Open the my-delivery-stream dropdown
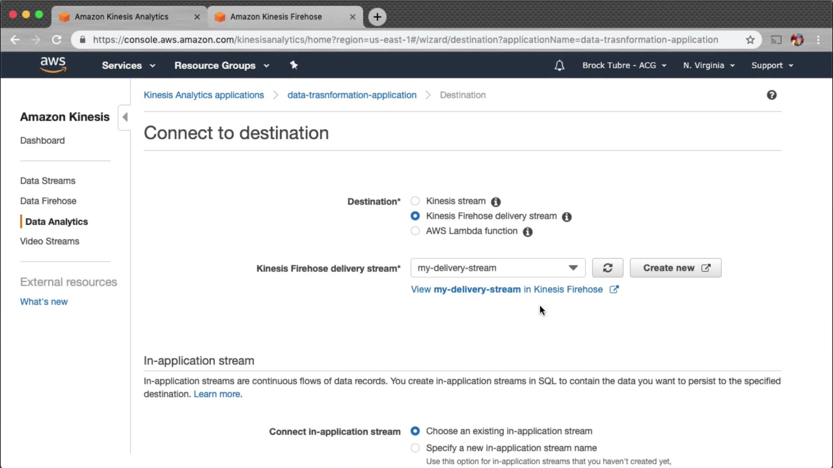This screenshot has width=833, height=468. point(497,268)
